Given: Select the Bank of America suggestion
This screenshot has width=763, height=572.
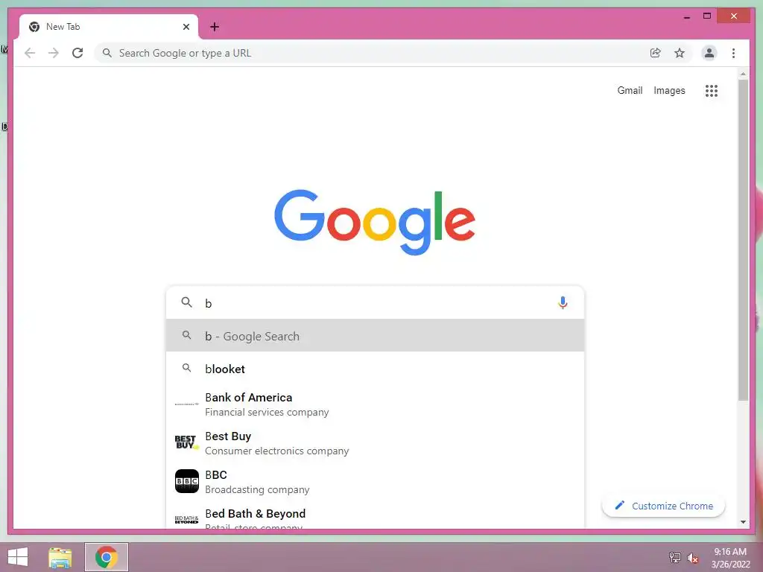Looking at the screenshot, I should pos(376,404).
